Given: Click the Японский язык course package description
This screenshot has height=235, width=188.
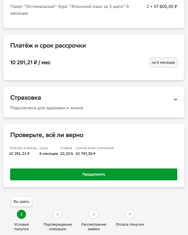Looking at the screenshot, I should point(69,10).
